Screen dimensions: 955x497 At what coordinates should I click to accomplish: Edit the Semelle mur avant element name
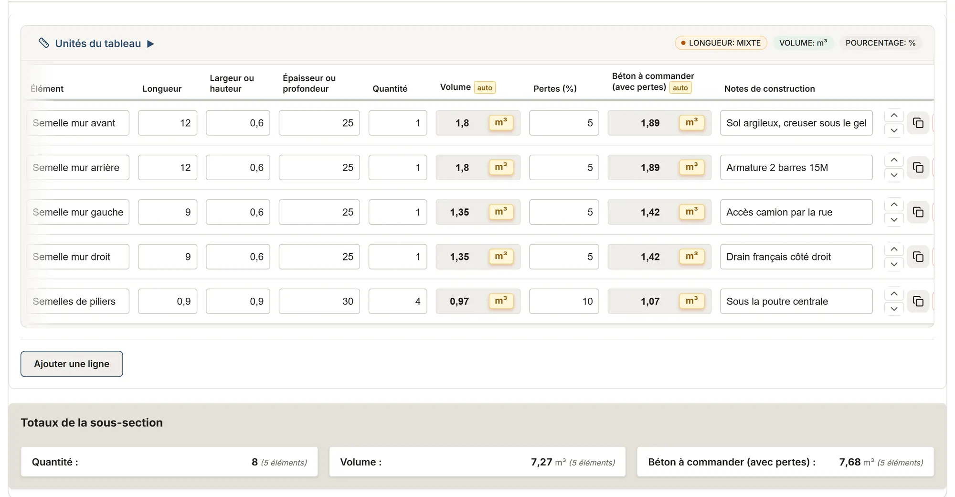point(78,123)
